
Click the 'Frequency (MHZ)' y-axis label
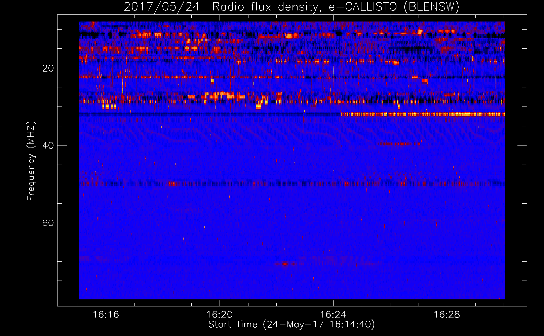pyautogui.click(x=31, y=161)
